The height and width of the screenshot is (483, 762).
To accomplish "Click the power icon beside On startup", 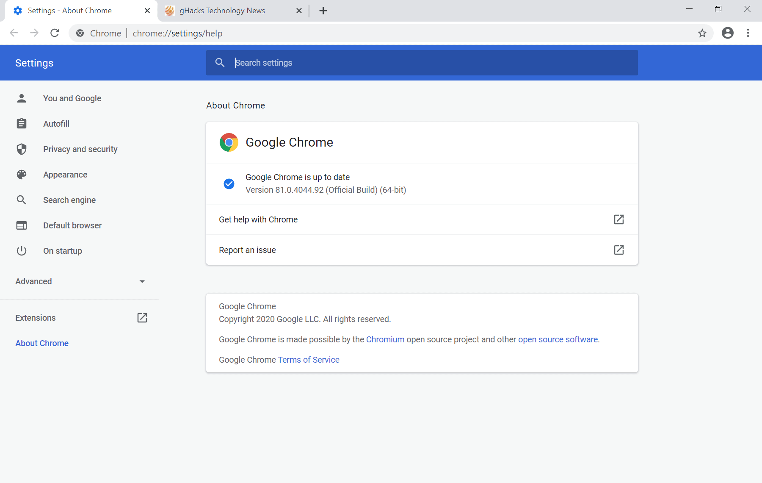I will click(22, 251).
